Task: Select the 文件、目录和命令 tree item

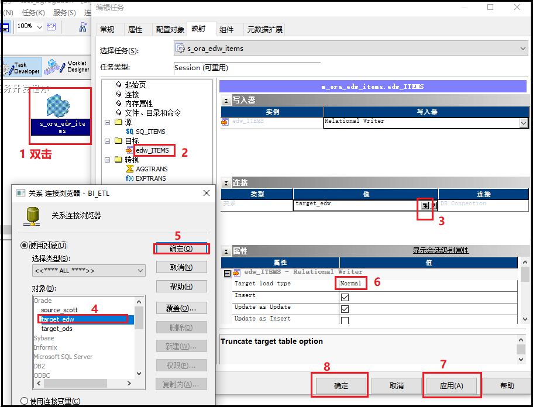Action: pos(153,113)
